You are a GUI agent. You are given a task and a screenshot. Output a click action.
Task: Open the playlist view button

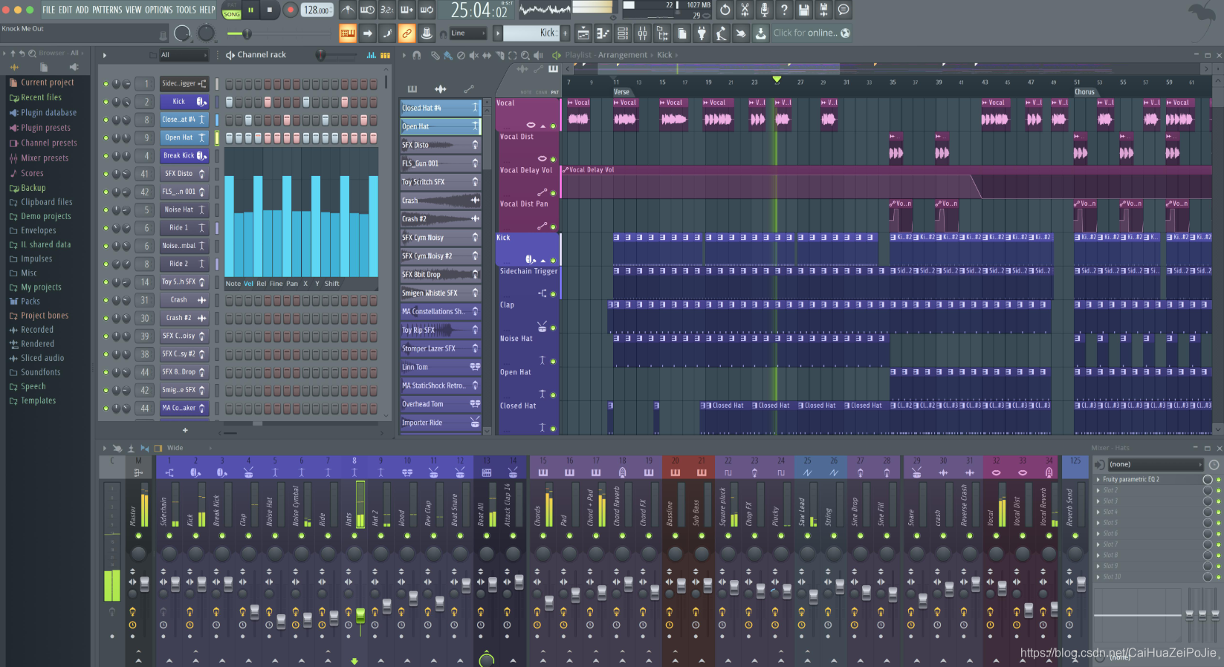583,33
